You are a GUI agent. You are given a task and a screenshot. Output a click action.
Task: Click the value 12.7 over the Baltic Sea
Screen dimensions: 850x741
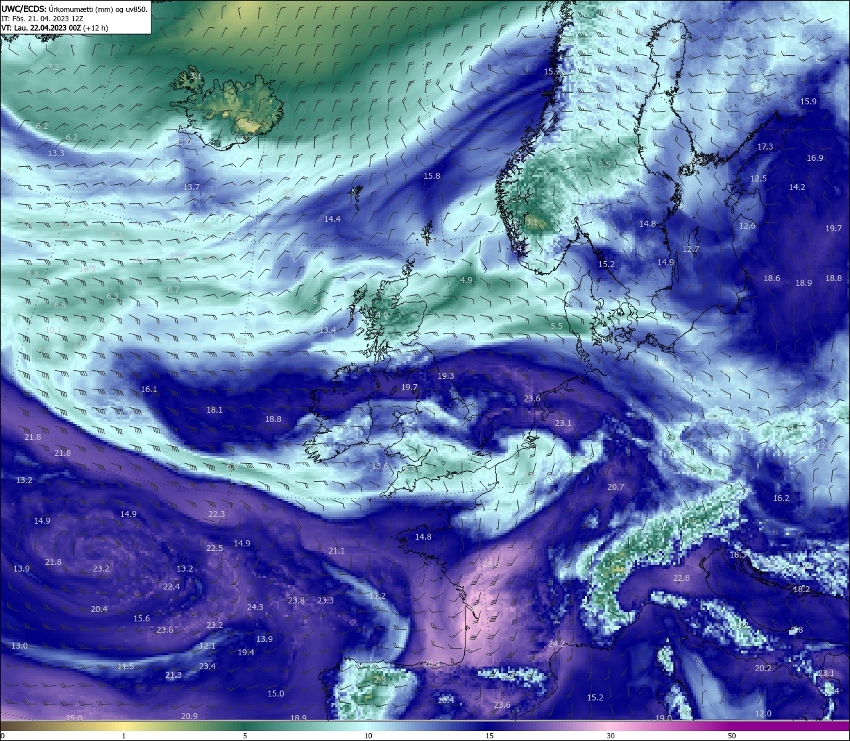(691, 249)
